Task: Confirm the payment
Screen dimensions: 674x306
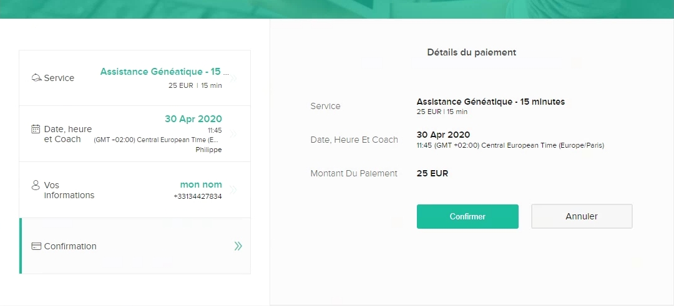Action: click(467, 216)
